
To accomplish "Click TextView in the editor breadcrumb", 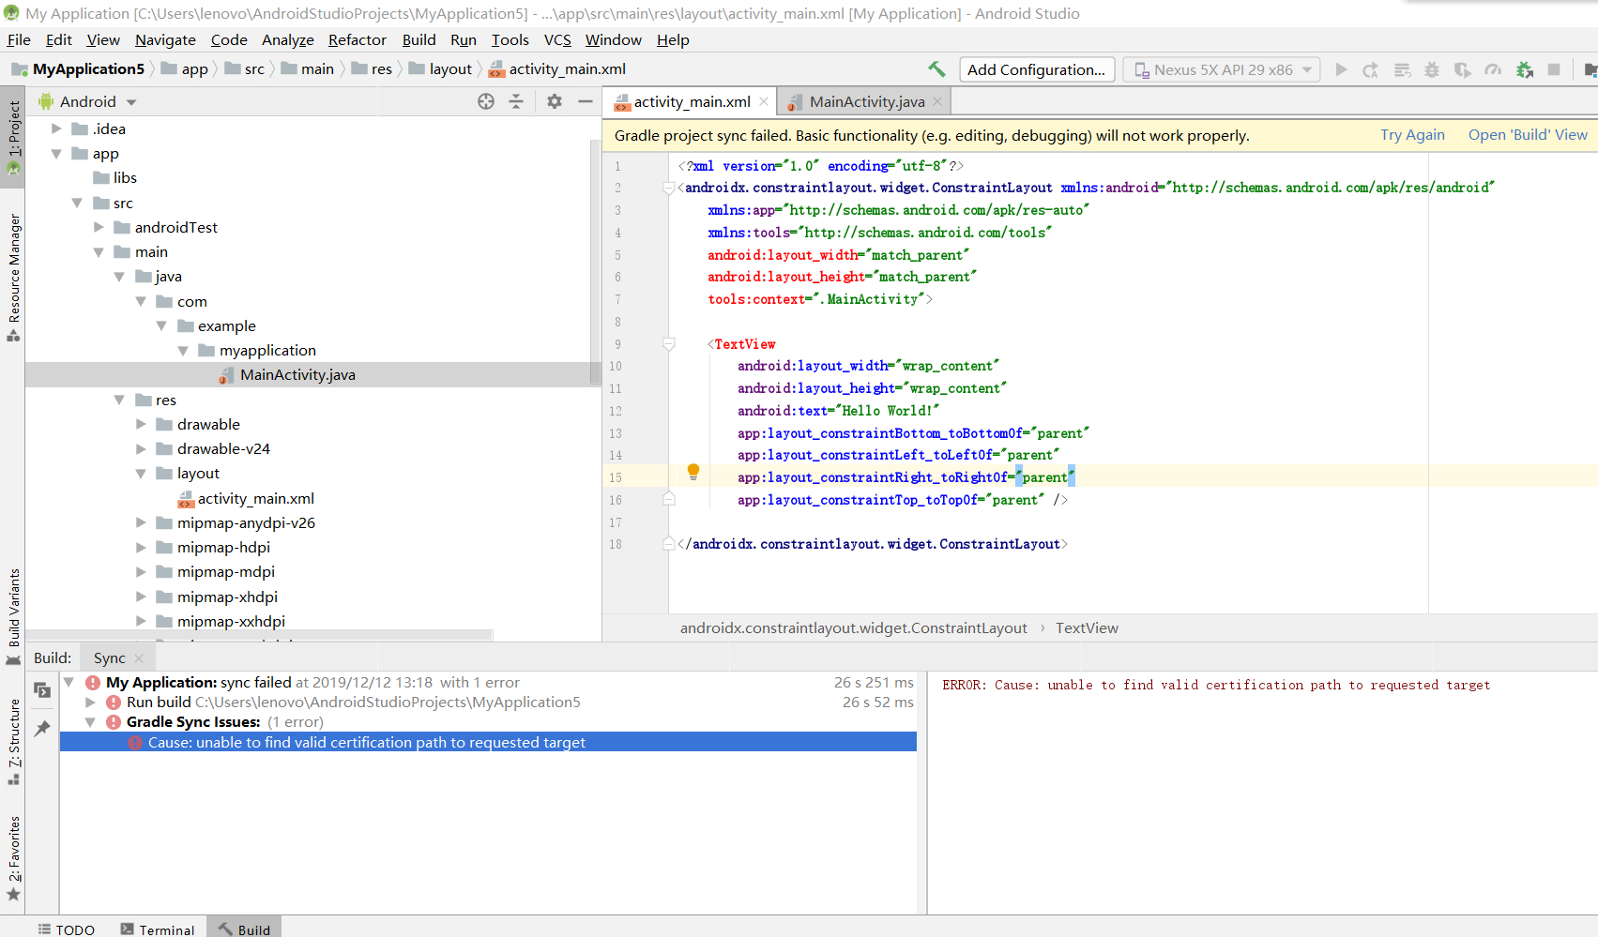I will pyautogui.click(x=1087, y=628).
